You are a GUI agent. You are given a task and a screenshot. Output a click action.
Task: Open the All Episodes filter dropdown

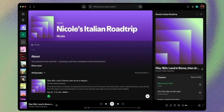pos(38,73)
